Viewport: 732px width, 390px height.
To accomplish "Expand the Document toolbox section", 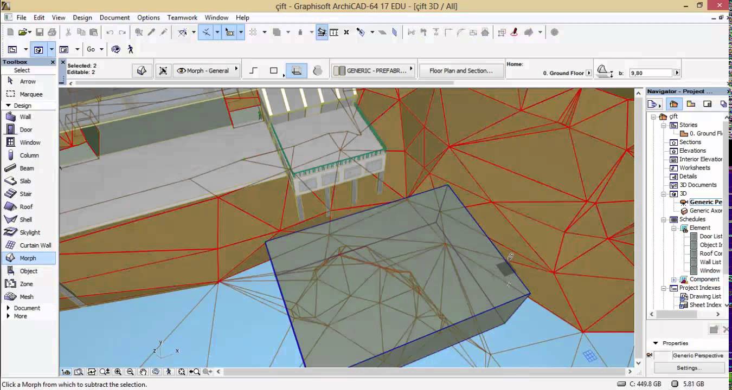I will coord(8,308).
